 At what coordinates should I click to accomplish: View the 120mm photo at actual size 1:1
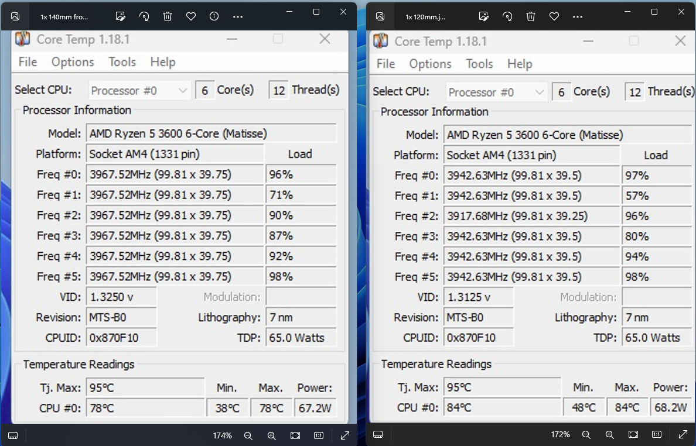tap(656, 435)
